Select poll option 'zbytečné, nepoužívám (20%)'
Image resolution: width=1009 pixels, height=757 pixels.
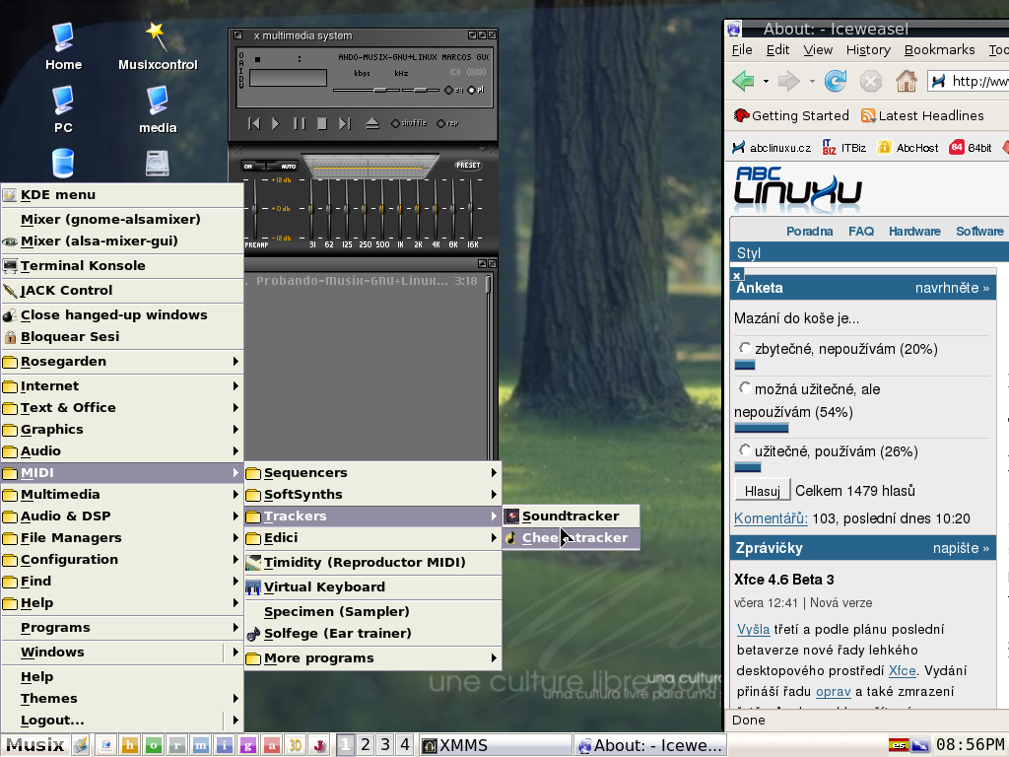click(745, 348)
